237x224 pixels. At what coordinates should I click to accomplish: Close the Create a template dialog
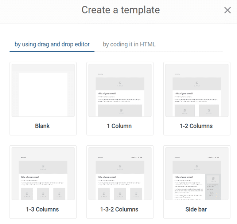pos(228,10)
